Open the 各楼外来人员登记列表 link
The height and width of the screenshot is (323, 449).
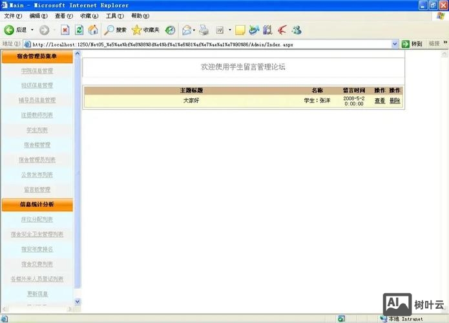coord(37,279)
